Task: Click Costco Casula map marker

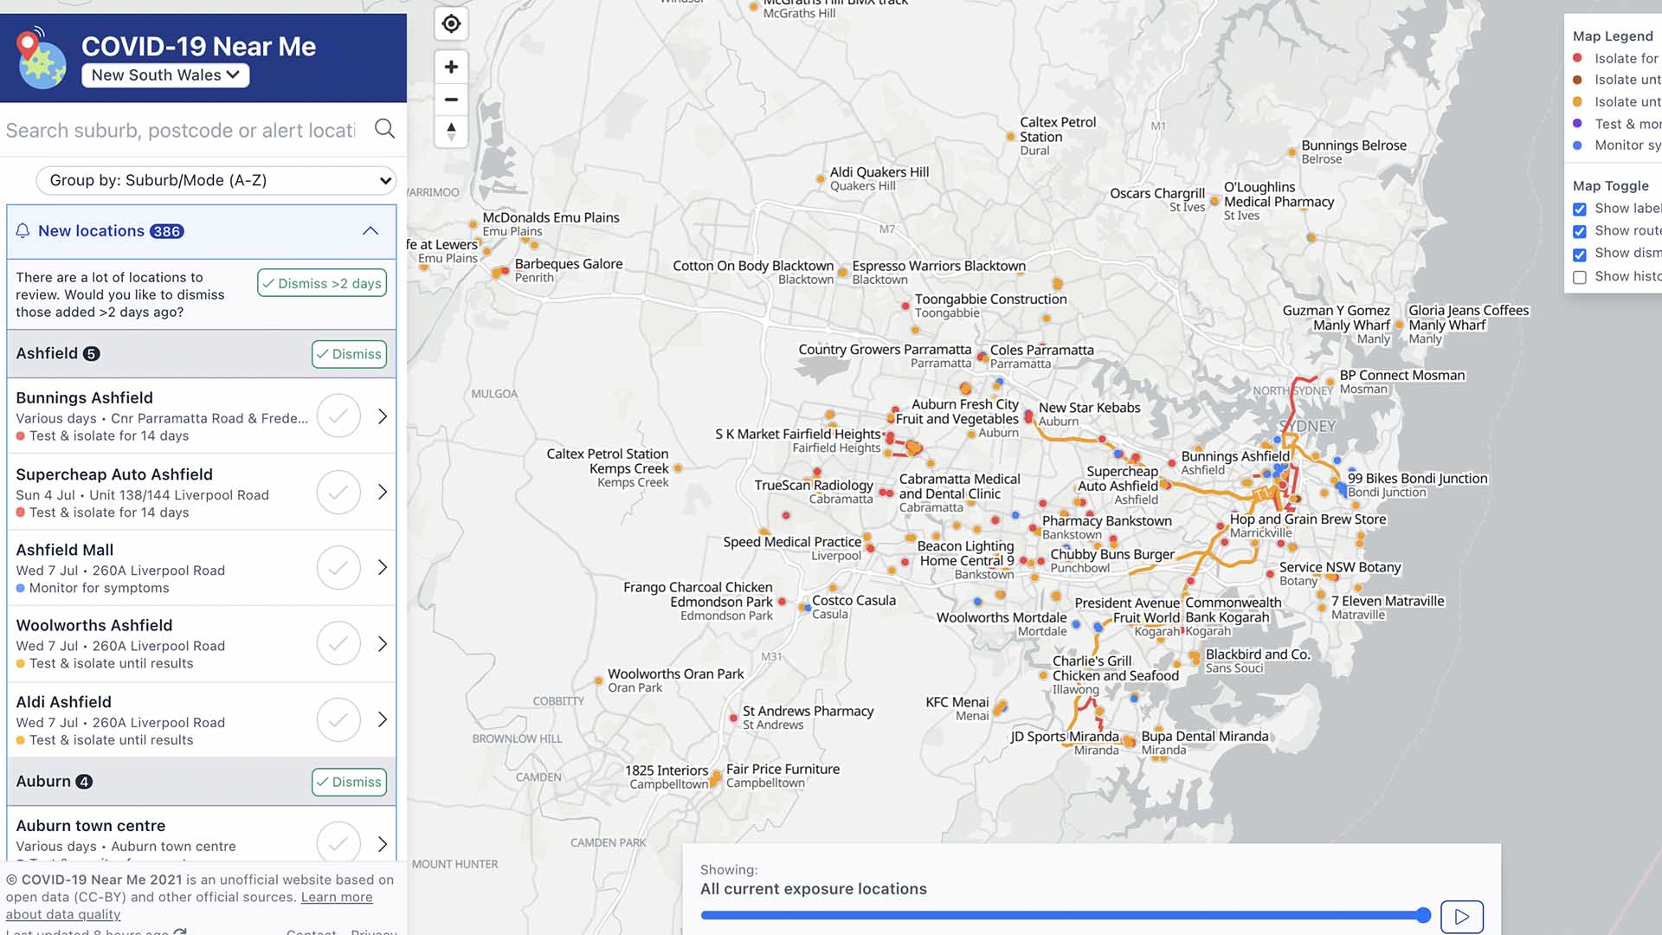Action: click(802, 608)
